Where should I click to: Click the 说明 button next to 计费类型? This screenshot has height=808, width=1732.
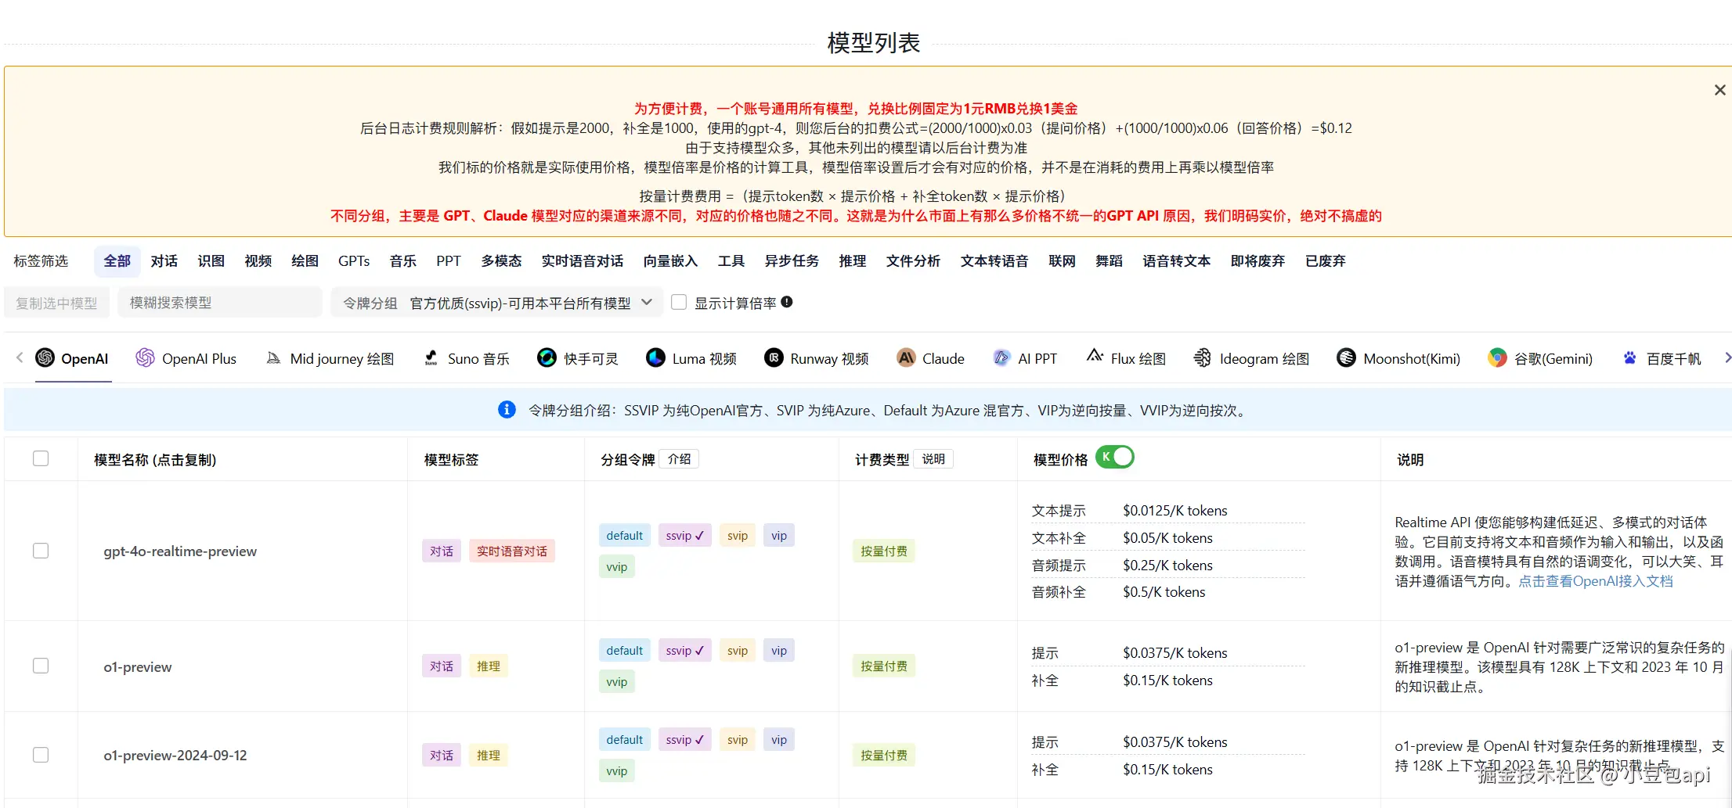pyautogui.click(x=933, y=459)
